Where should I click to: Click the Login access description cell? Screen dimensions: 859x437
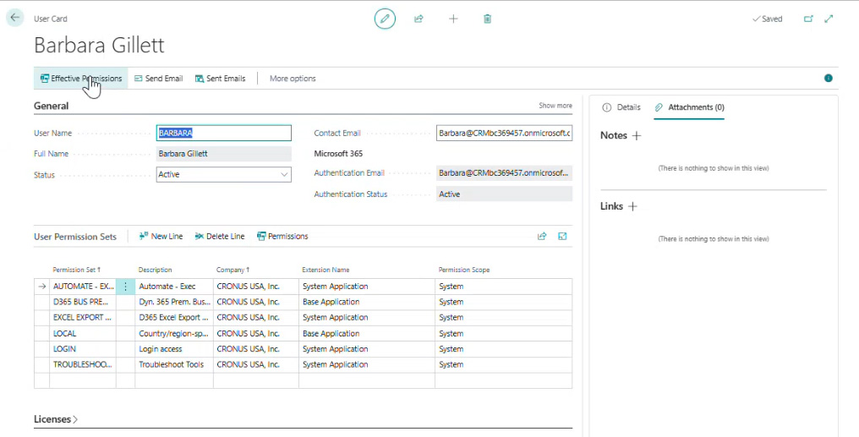tap(173, 349)
